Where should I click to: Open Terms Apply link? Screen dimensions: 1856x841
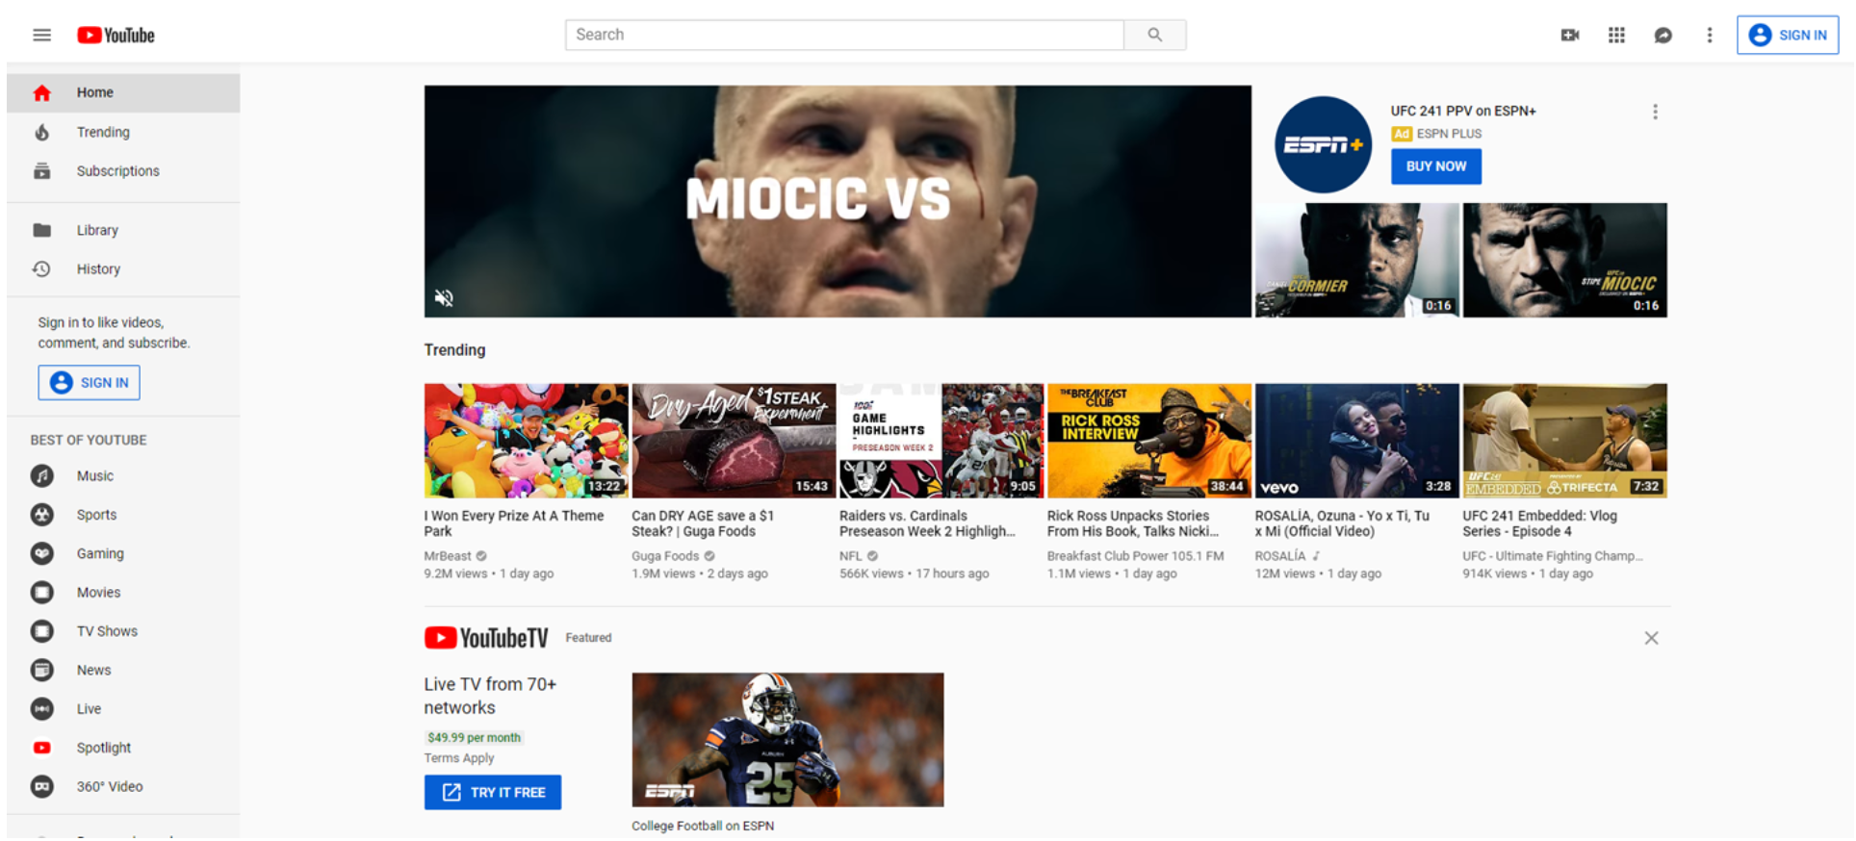click(x=459, y=758)
